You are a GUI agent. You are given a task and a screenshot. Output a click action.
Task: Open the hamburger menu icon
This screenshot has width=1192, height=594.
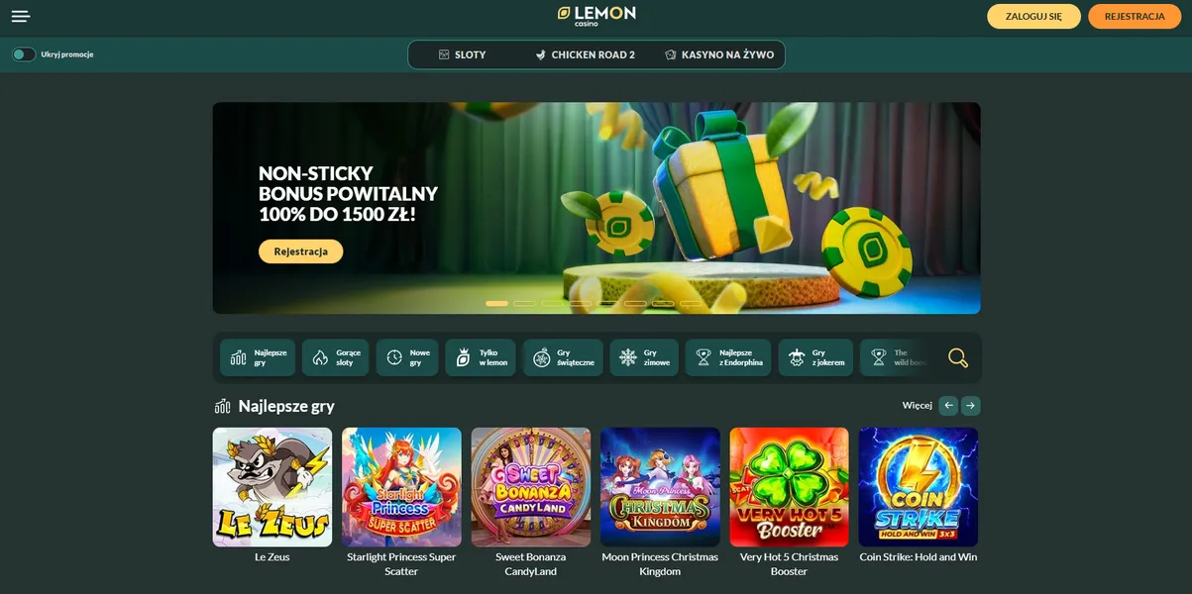21,16
